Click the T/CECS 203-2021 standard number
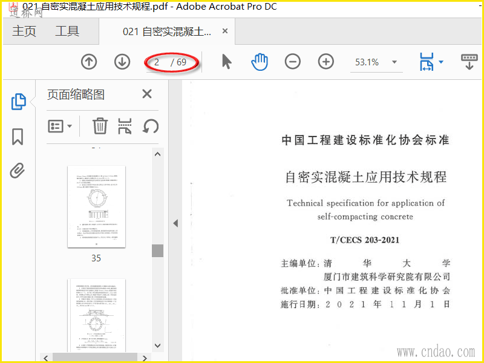 click(x=365, y=240)
